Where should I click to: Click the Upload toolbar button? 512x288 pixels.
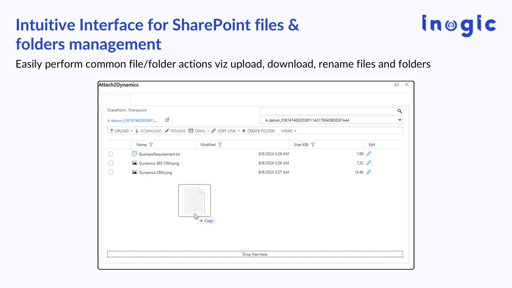coord(119,131)
